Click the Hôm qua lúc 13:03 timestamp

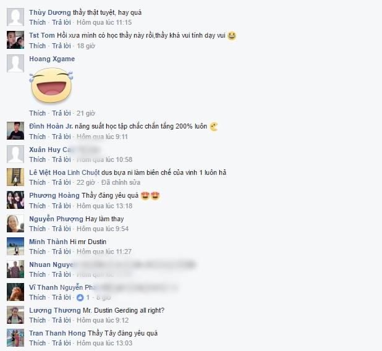104,343
